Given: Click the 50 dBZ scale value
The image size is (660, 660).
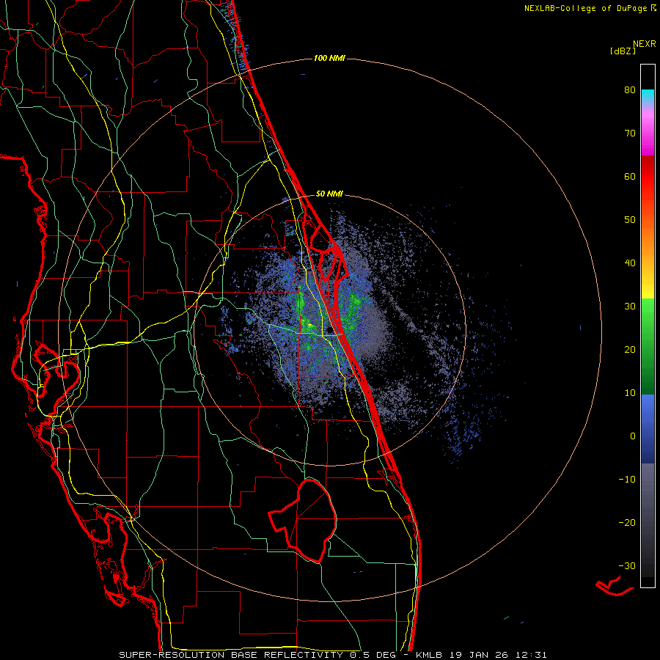Looking at the screenshot, I should [630, 220].
